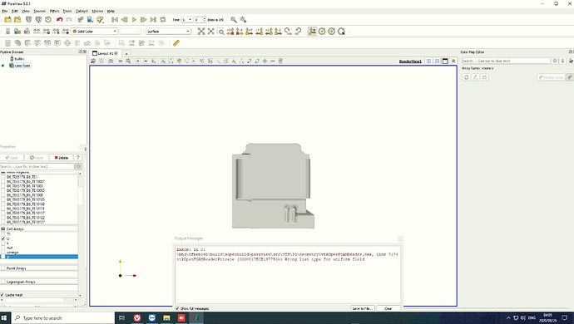Screen dimensions: 574x324
Task: Click the pick center of rotation icon
Action: click(341, 32)
